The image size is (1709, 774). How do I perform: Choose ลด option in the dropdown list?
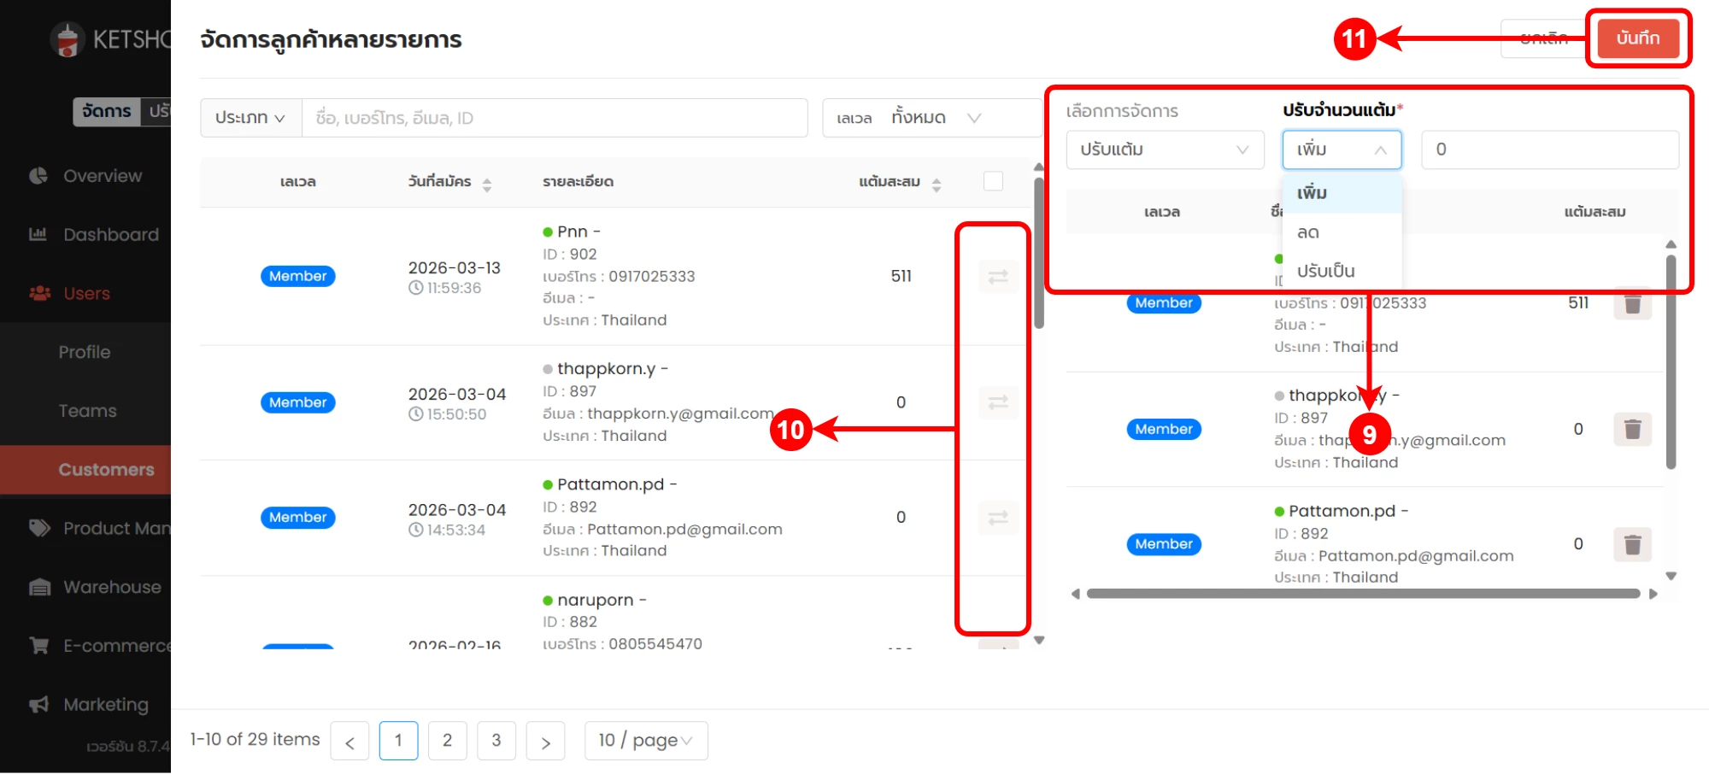(1308, 232)
